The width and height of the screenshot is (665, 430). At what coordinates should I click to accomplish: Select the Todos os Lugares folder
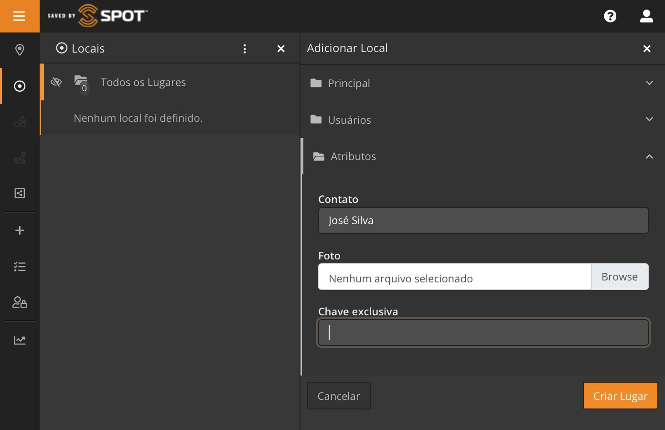tap(143, 82)
